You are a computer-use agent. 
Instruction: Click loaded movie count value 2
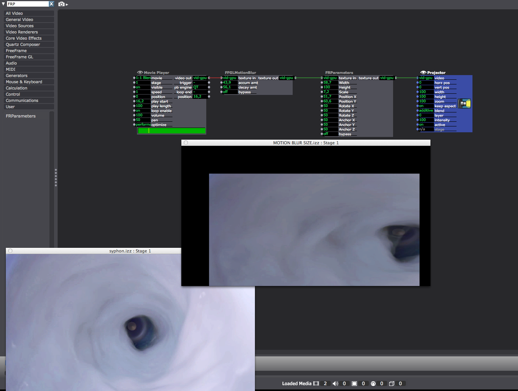pyautogui.click(x=325, y=384)
